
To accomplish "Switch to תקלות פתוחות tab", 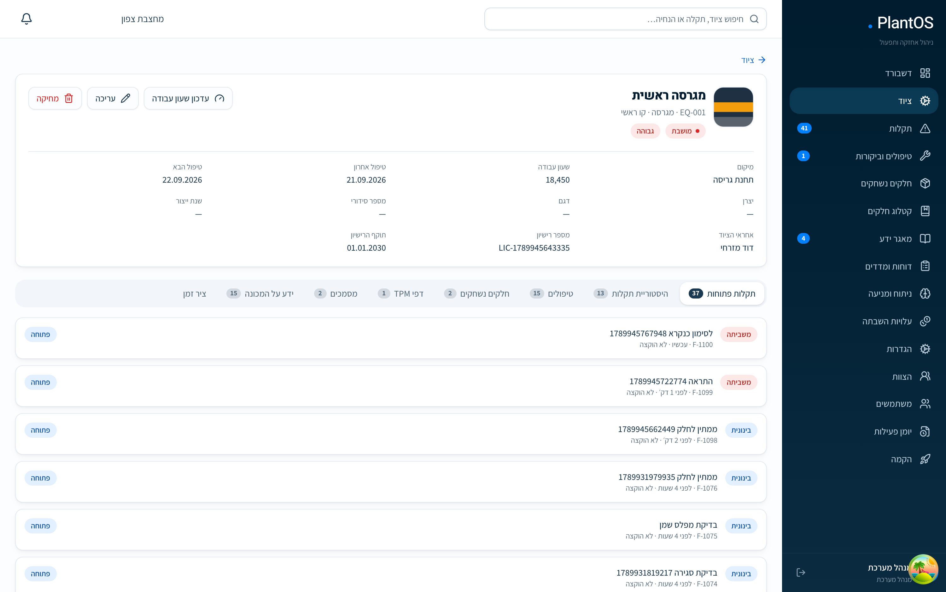I will (722, 294).
